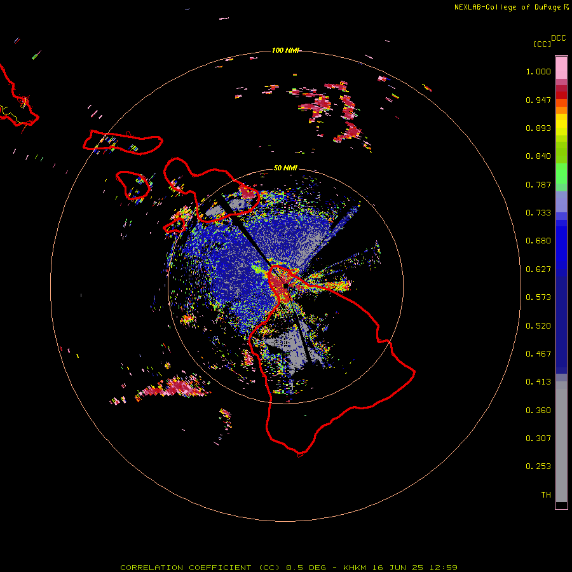Click the 0.893 scale value

click(x=538, y=128)
